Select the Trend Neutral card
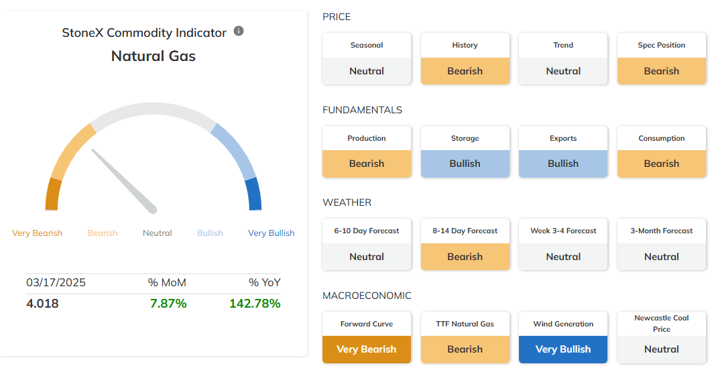 point(563,58)
